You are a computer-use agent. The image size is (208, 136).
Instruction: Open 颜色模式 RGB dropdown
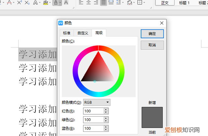point(97,102)
